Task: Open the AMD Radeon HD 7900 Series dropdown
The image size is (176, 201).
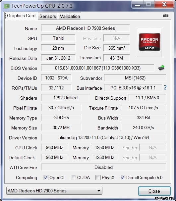Action: [54, 191]
